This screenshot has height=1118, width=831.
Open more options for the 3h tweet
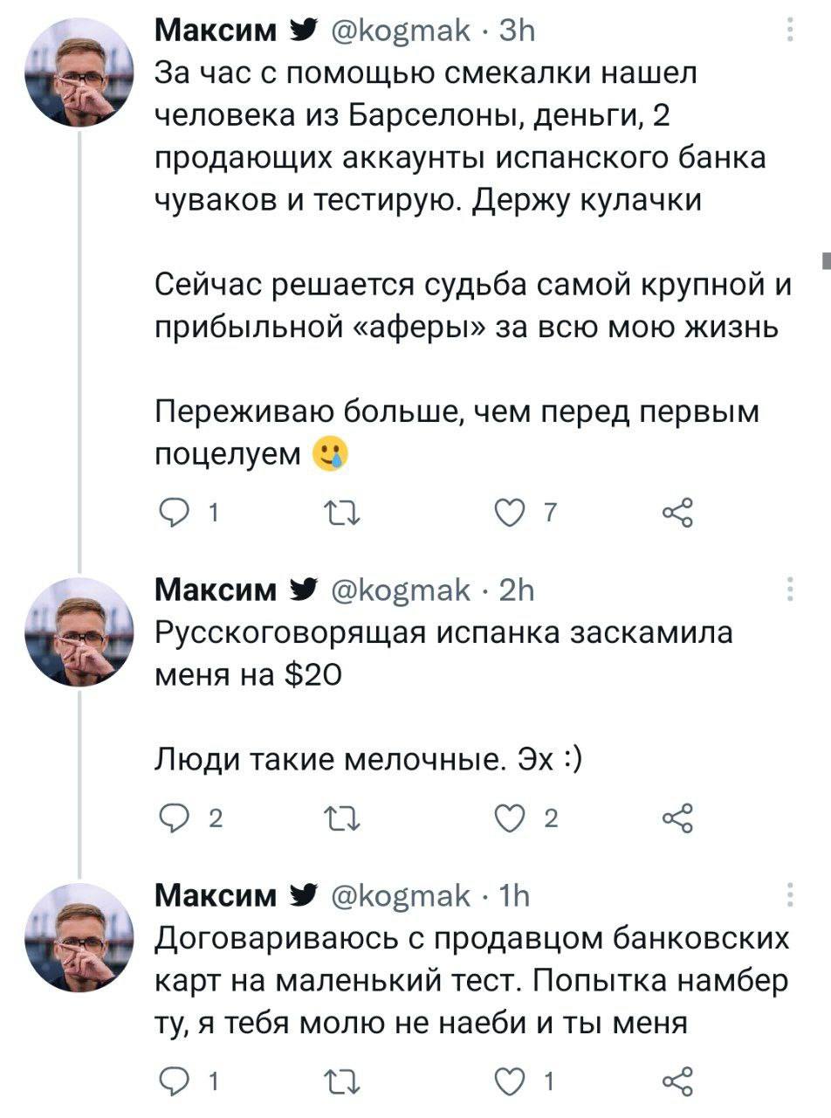click(x=791, y=31)
